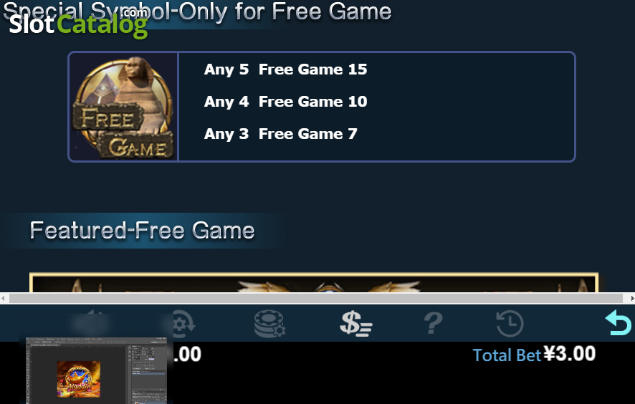This screenshot has width=635, height=404.
Task: View the game history clock icon
Action: tap(510, 324)
